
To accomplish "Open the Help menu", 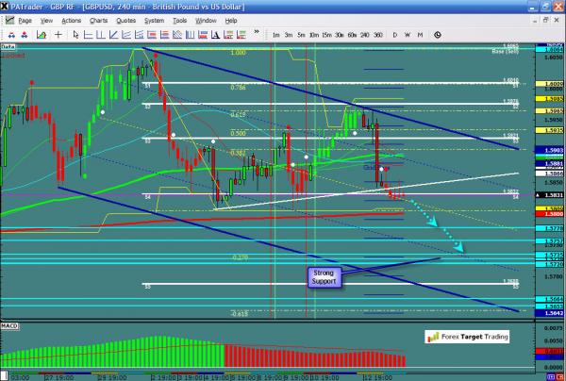I will point(231,19).
